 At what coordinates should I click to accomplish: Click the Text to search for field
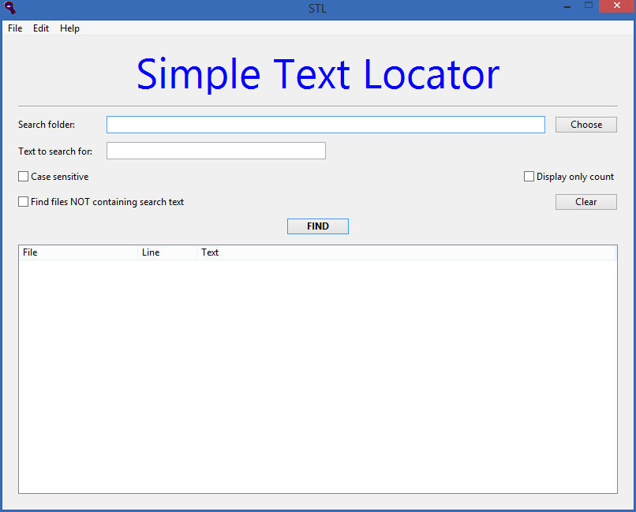[x=216, y=151]
